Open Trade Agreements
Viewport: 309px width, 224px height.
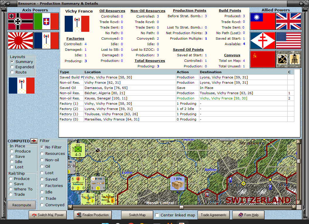pos(213,215)
